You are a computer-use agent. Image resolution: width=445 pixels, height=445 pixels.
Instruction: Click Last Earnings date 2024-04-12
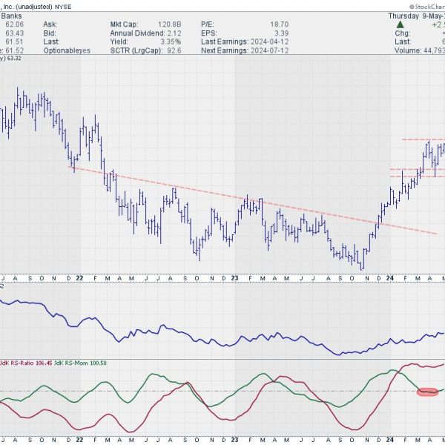(269, 42)
